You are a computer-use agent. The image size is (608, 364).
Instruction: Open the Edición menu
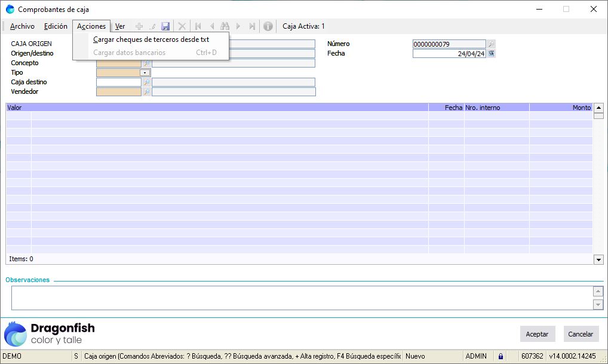click(56, 26)
